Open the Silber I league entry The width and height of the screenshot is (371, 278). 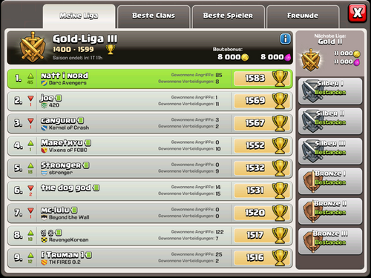(x=330, y=91)
